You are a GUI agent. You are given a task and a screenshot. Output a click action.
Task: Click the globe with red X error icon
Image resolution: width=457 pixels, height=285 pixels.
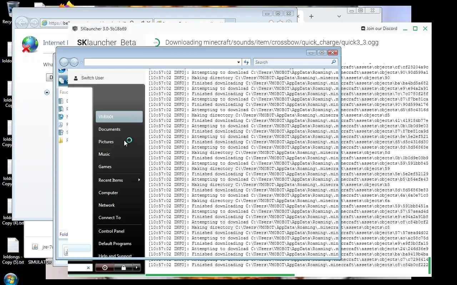click(x=30, y=44)
